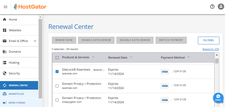
Task: Click the Renewal Center page heading
Action: 71,27
